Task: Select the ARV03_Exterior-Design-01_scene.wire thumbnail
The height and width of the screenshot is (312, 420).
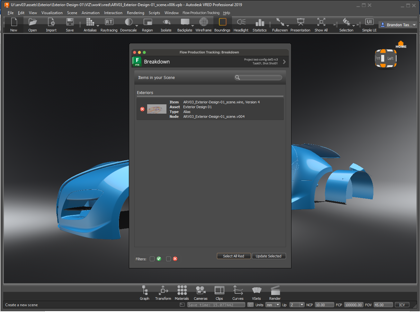Action: 157,109
